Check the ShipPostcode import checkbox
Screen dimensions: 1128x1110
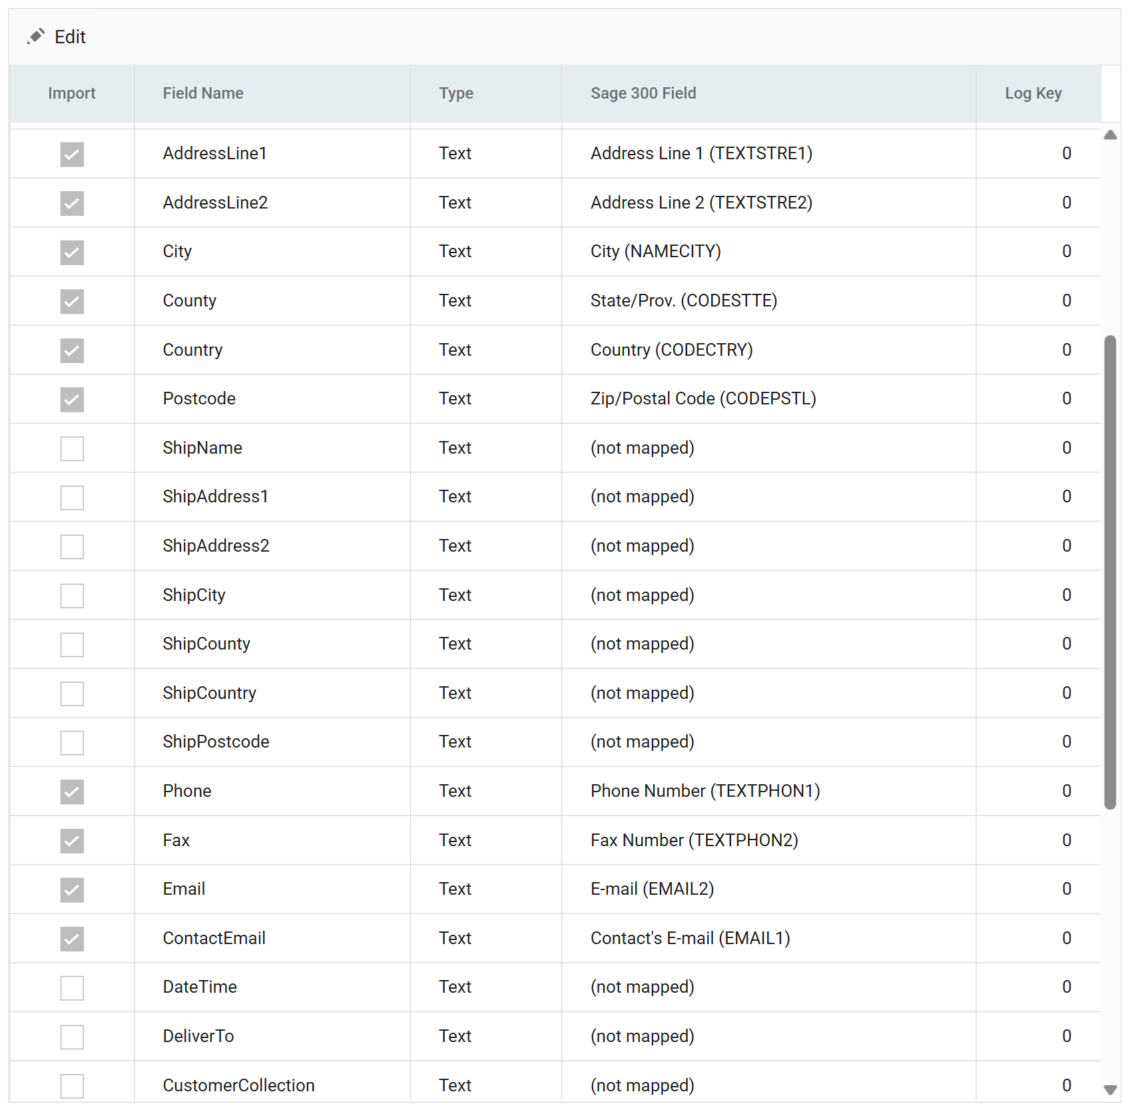tap(72, 743)
